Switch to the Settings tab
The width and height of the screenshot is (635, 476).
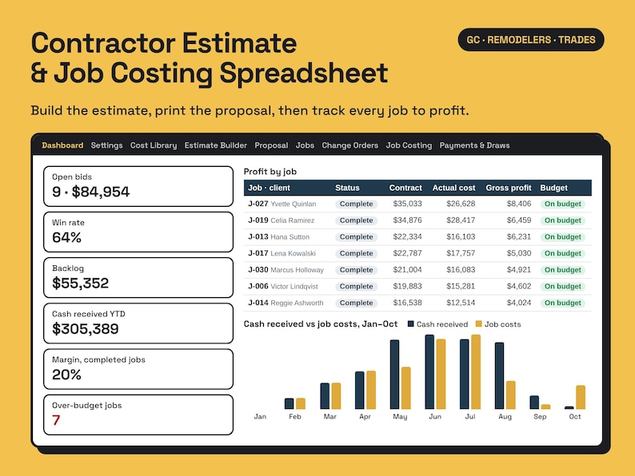pyautogui.click(x=106, y=145)
